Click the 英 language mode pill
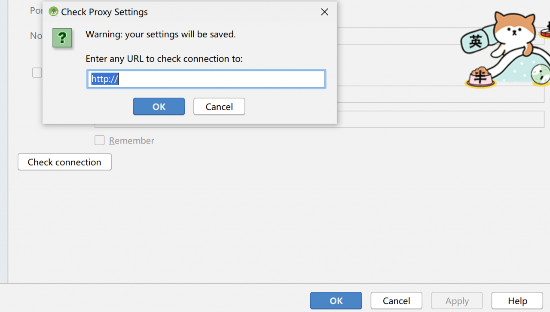Screen dimensions: 550x312 (476, 41)
